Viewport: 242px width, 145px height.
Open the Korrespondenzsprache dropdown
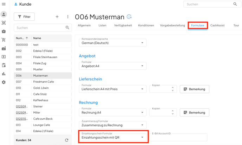click(x=113, y=43)
